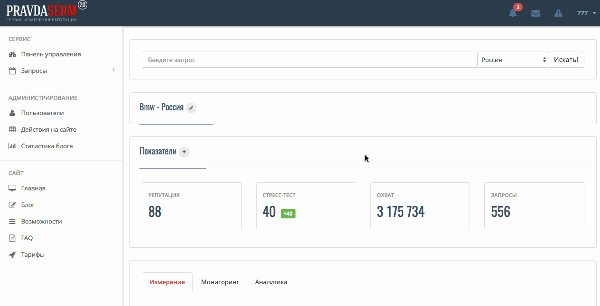This screenshot has width=600, height=306.
Task: Click the table icon next to Действия на сайте
Action: point(13,130)
